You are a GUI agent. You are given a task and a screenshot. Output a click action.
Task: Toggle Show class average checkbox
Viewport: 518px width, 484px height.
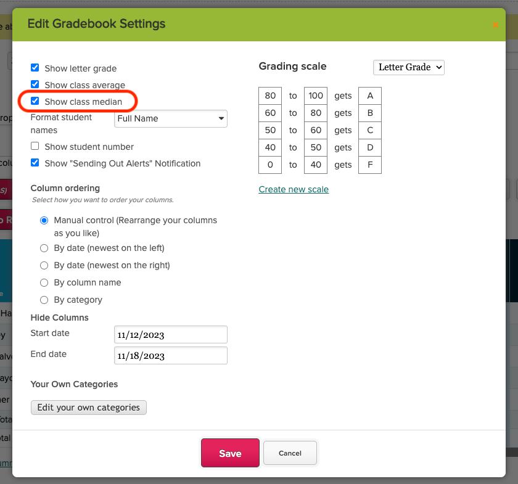point(35,84)
